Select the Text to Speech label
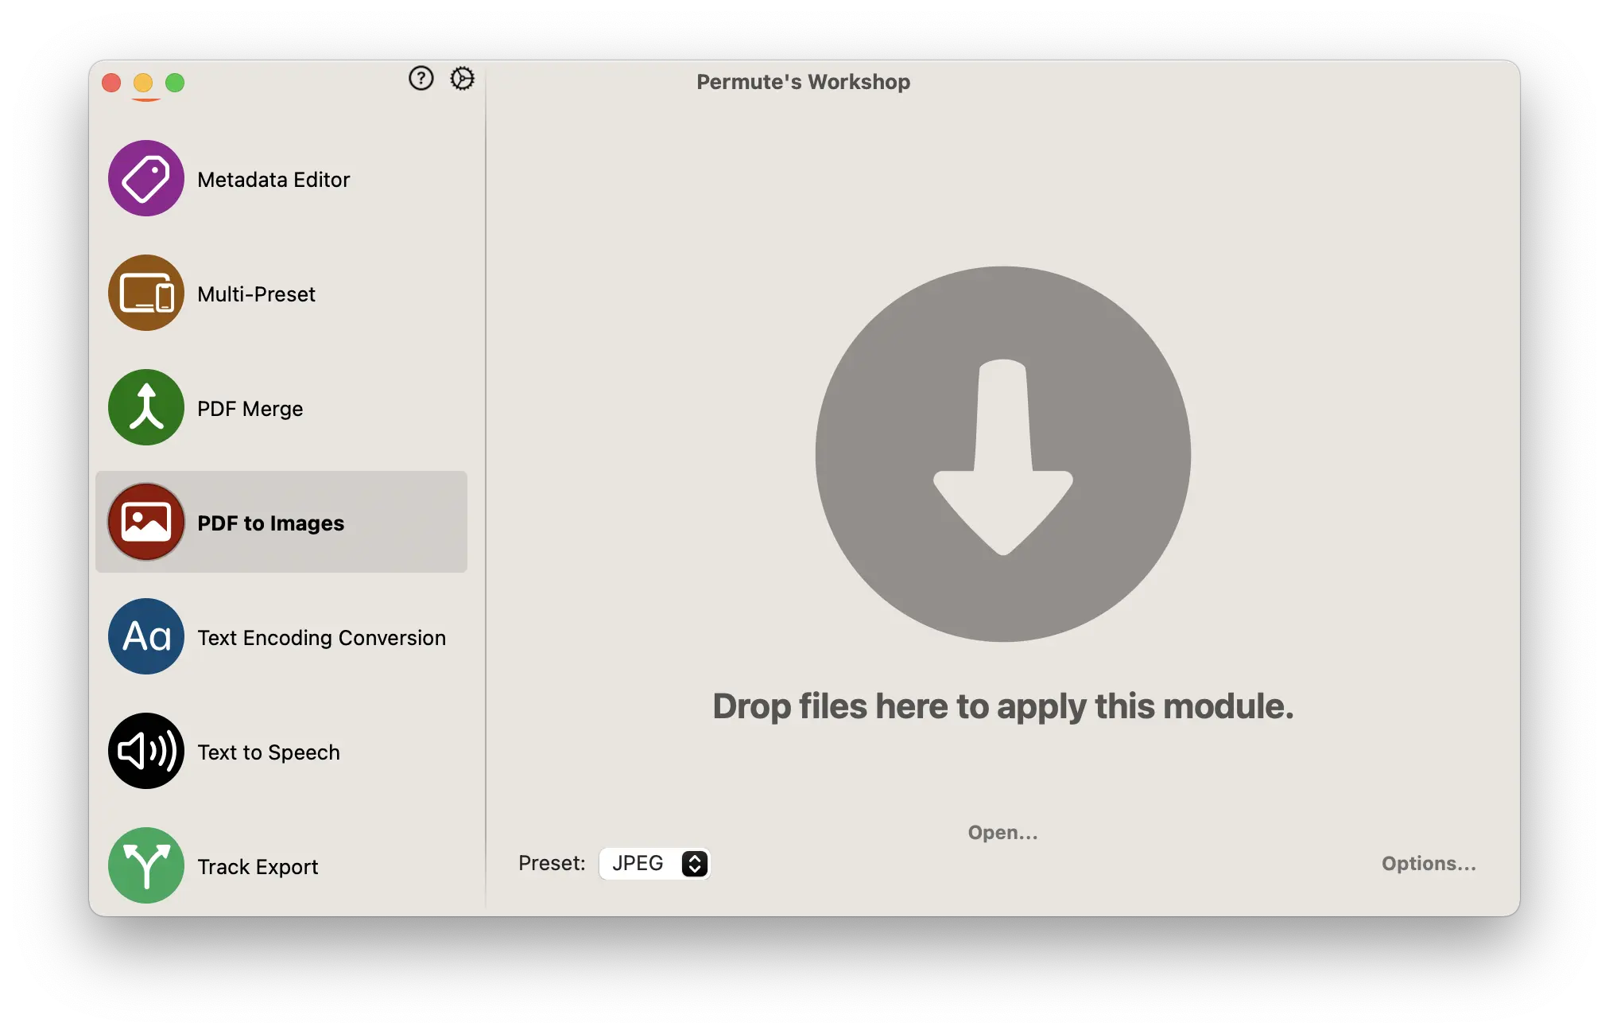Screen dimensions: 1609x1034 tap(269, 752)
